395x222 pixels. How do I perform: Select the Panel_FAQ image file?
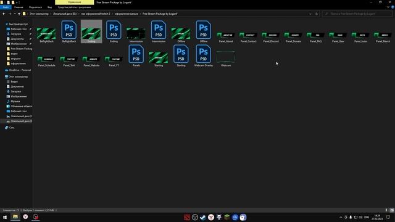[315, 37]
